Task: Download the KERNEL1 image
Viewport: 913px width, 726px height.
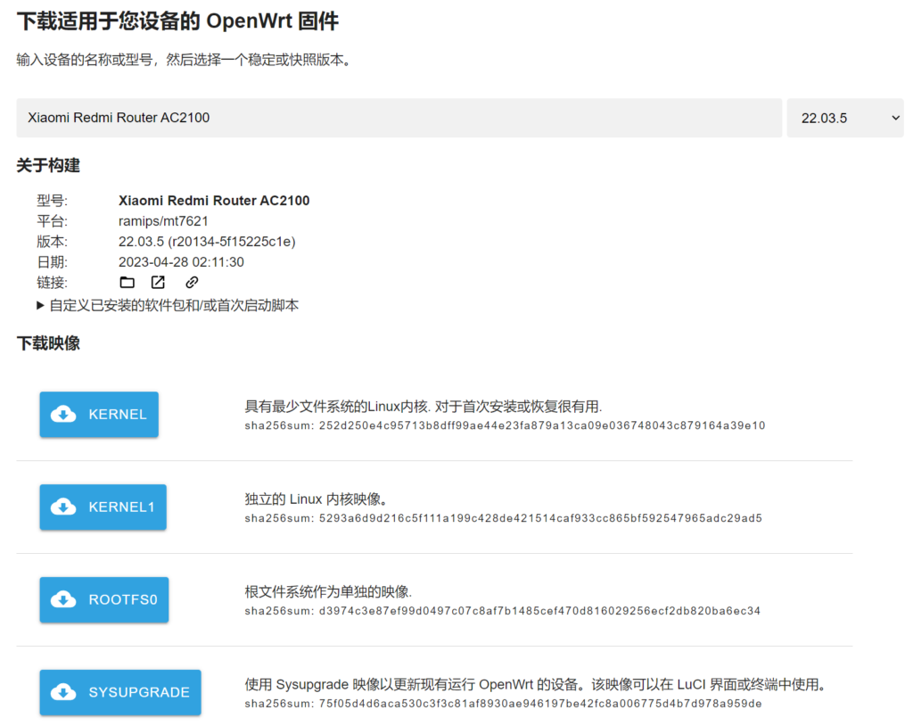Action: point(103,507)
